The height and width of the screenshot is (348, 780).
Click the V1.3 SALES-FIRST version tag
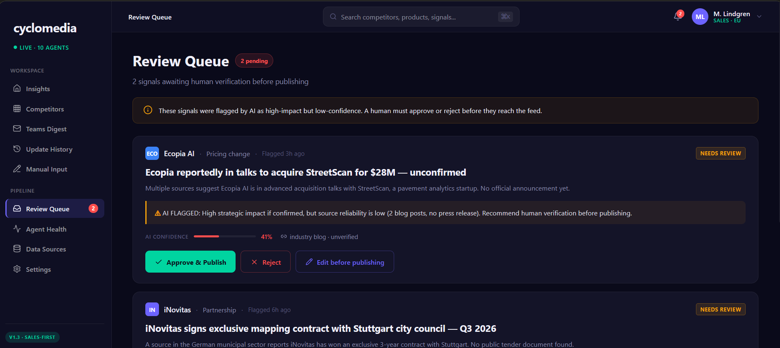click(x=32, y=337)
